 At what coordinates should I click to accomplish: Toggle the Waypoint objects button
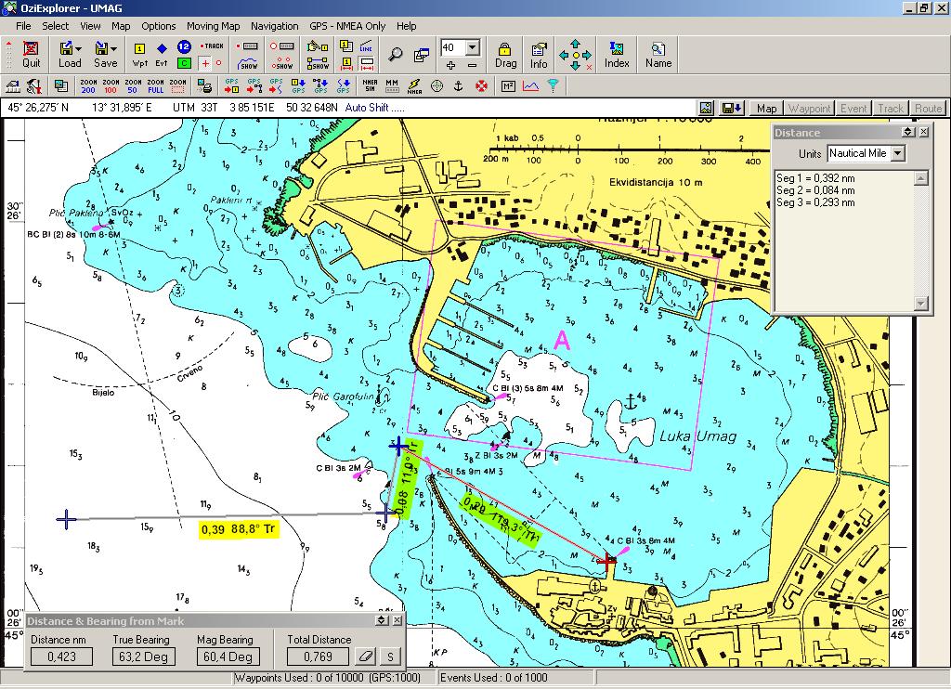(810, 108)
